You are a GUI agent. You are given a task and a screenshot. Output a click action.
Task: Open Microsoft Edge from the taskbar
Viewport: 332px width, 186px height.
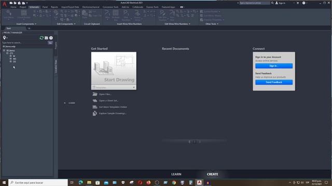[81, 182]
